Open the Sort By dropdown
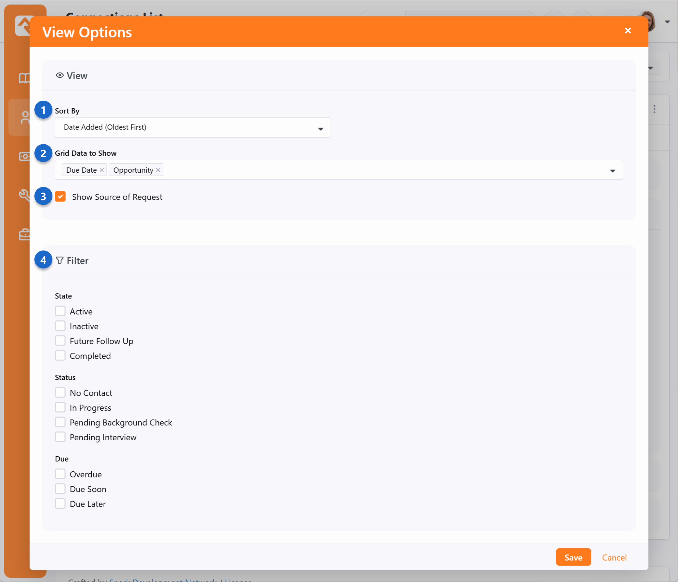 193,128
